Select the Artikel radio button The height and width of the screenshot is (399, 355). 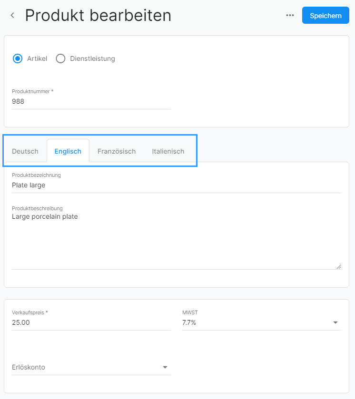(18, 58)
